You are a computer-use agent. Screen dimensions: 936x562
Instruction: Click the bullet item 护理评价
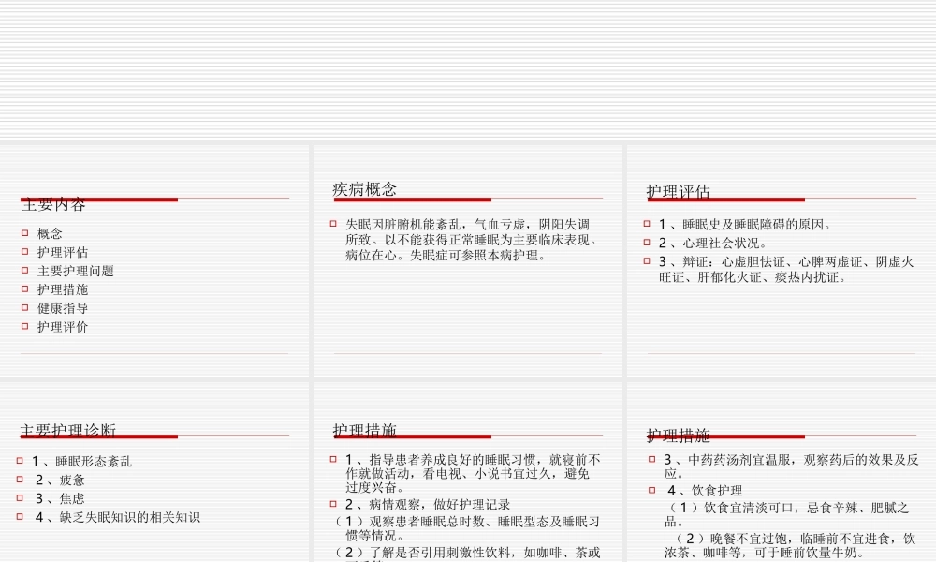[63, 327]
